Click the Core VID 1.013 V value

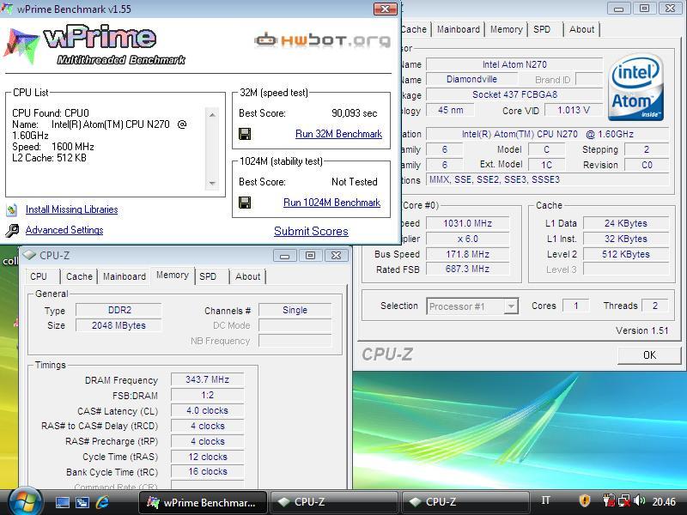(574, 110)
